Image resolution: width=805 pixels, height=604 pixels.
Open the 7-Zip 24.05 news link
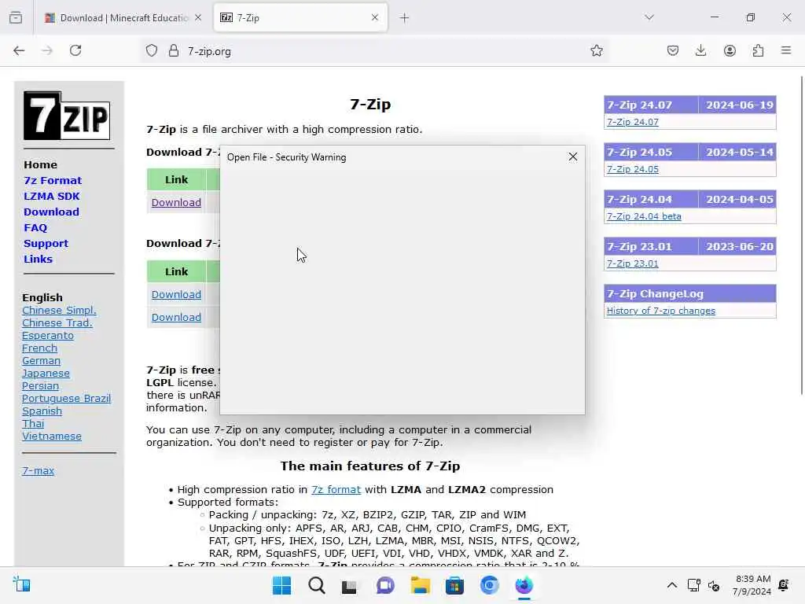pos(633,169)
